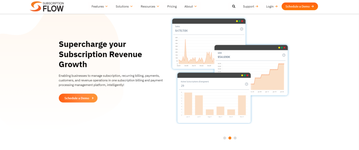Click yellow dot on Active Subscriptions window
Image resolution: width=359 pixels, height=150 pixels.
(242, 75)
